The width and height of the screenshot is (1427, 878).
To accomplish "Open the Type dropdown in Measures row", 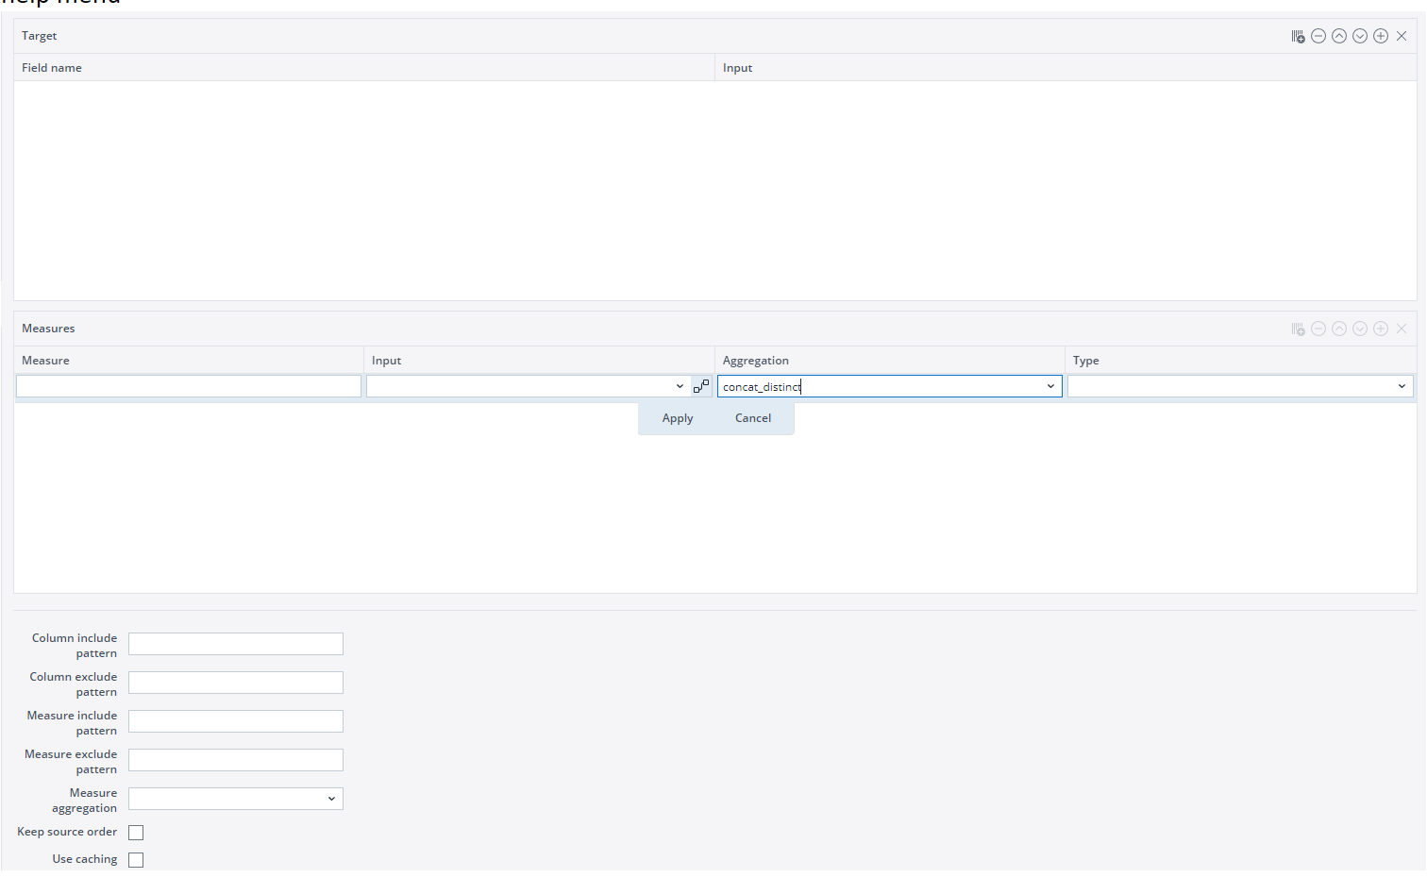I will coord(1402,386).
